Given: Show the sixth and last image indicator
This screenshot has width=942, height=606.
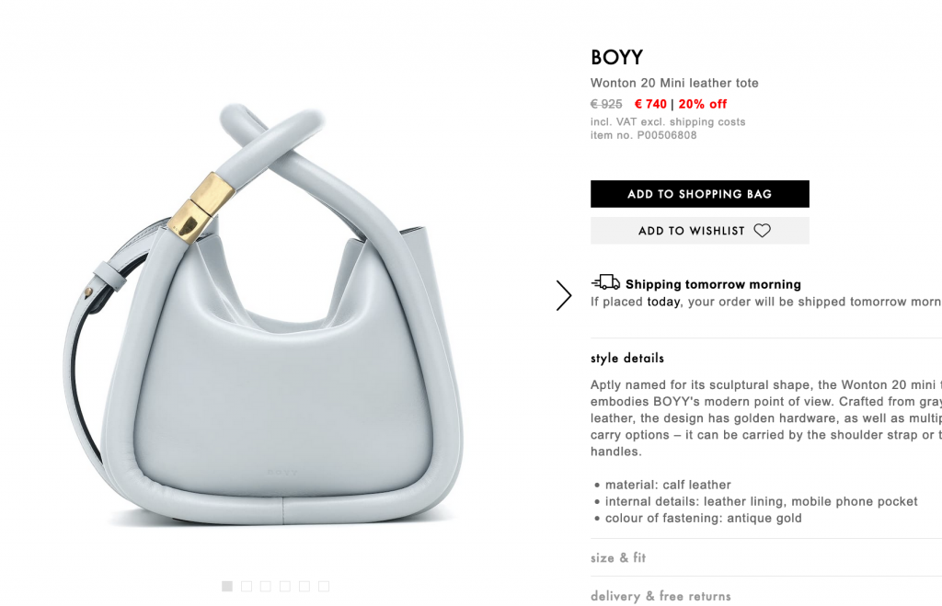Looking at the screenshot, I should click(324, 586).
